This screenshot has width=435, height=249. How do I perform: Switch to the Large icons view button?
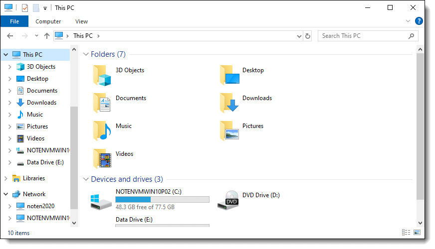pyautogui.click(x=417, y=233)
